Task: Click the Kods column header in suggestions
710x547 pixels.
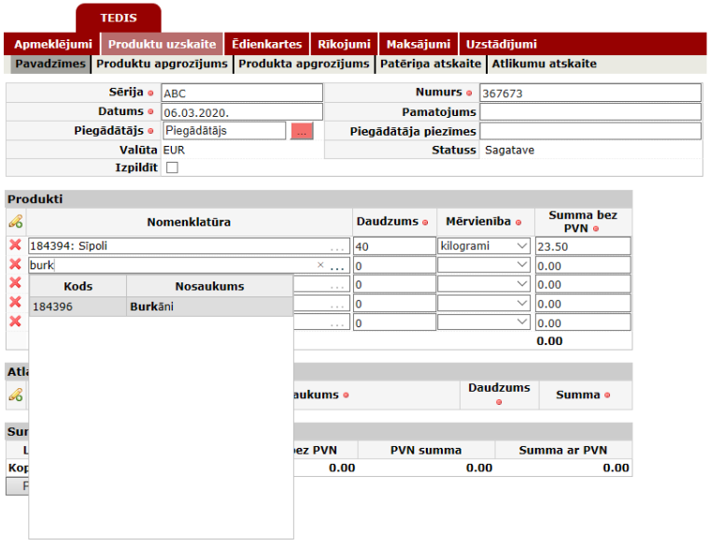Action: [x=78, y=286]
